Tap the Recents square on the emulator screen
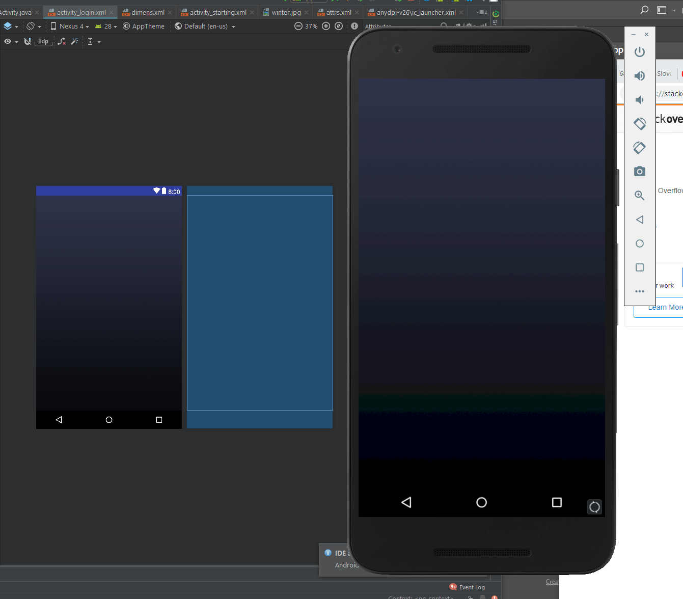This screenshot has height=599, width=683. pos(557,503)
